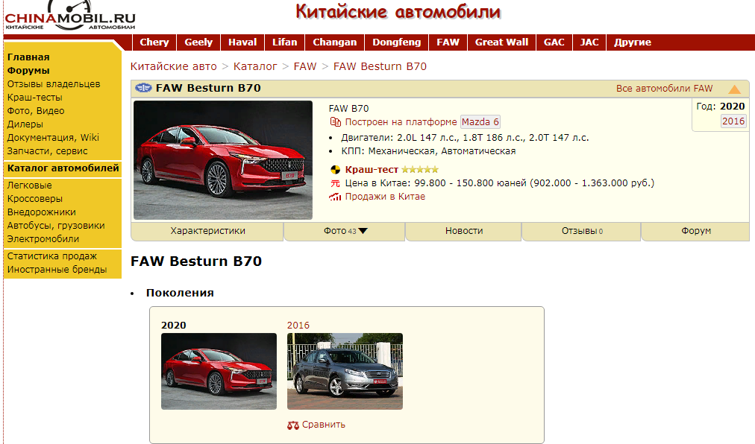This screenshot has width=755, height=444.
Task: Click the Chinamobil.ru logo
Action: coord(70,16)
